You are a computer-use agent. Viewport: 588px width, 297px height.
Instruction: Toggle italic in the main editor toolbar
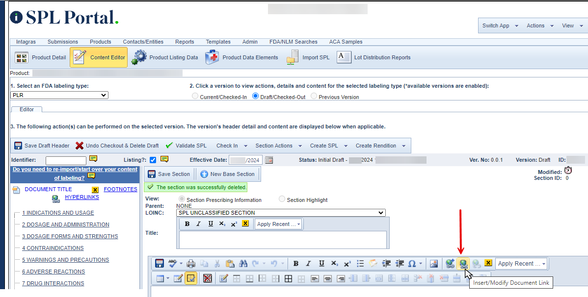click(x=309, y=264)
